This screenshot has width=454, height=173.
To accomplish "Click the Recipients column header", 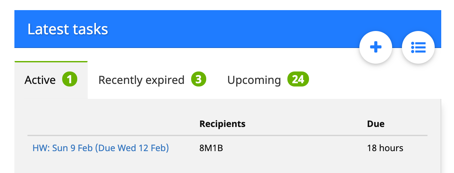I will coord(222,124).
